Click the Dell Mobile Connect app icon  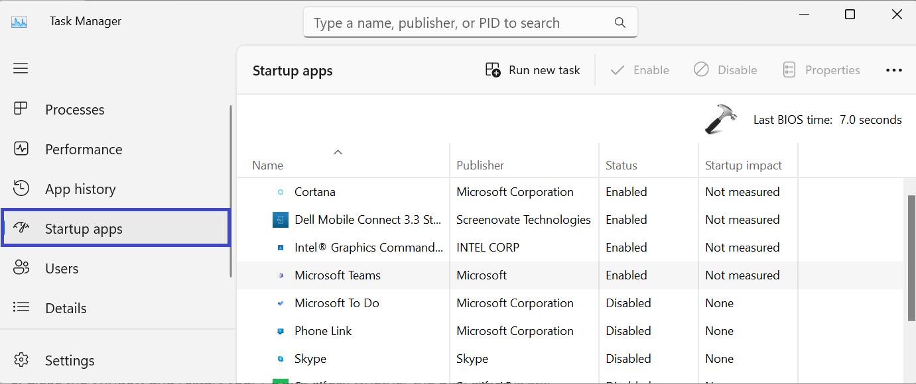coord(281,220)
